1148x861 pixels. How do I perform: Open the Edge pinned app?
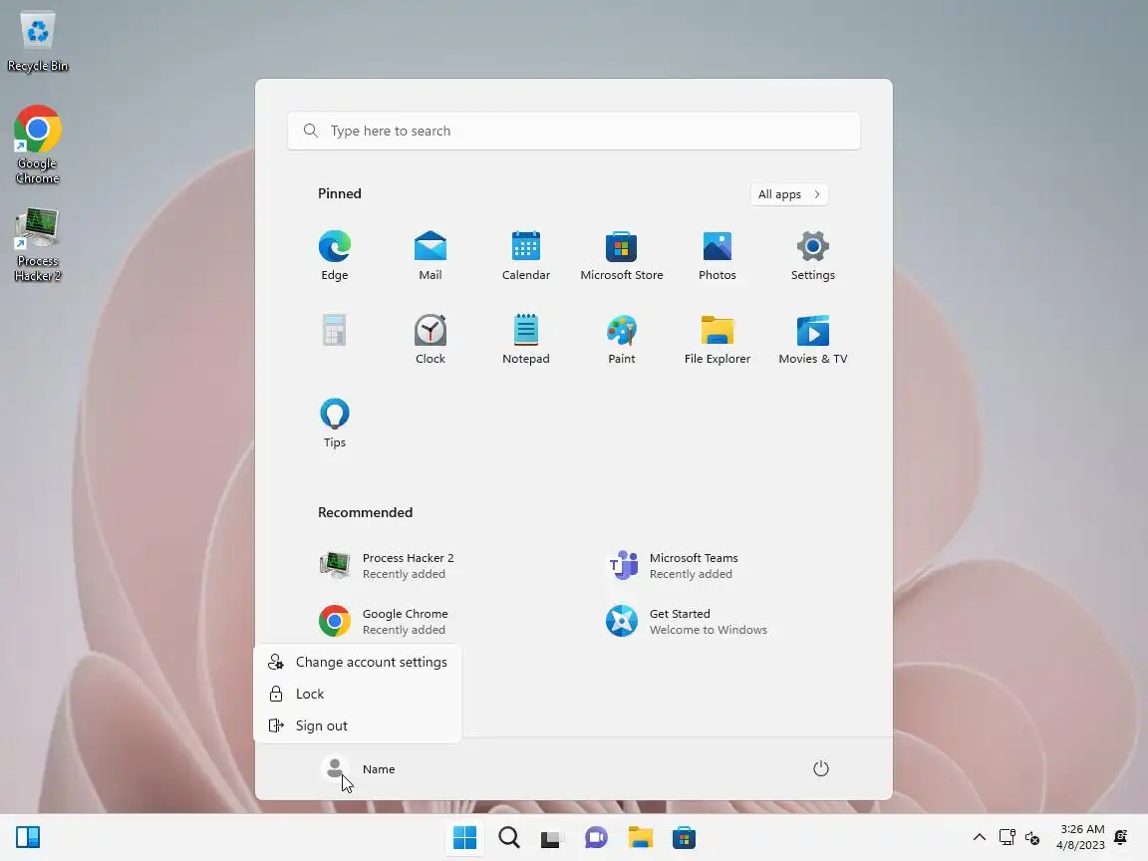click(x=335, y=255)
